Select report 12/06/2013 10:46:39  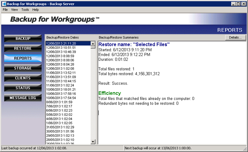[68, 52]
